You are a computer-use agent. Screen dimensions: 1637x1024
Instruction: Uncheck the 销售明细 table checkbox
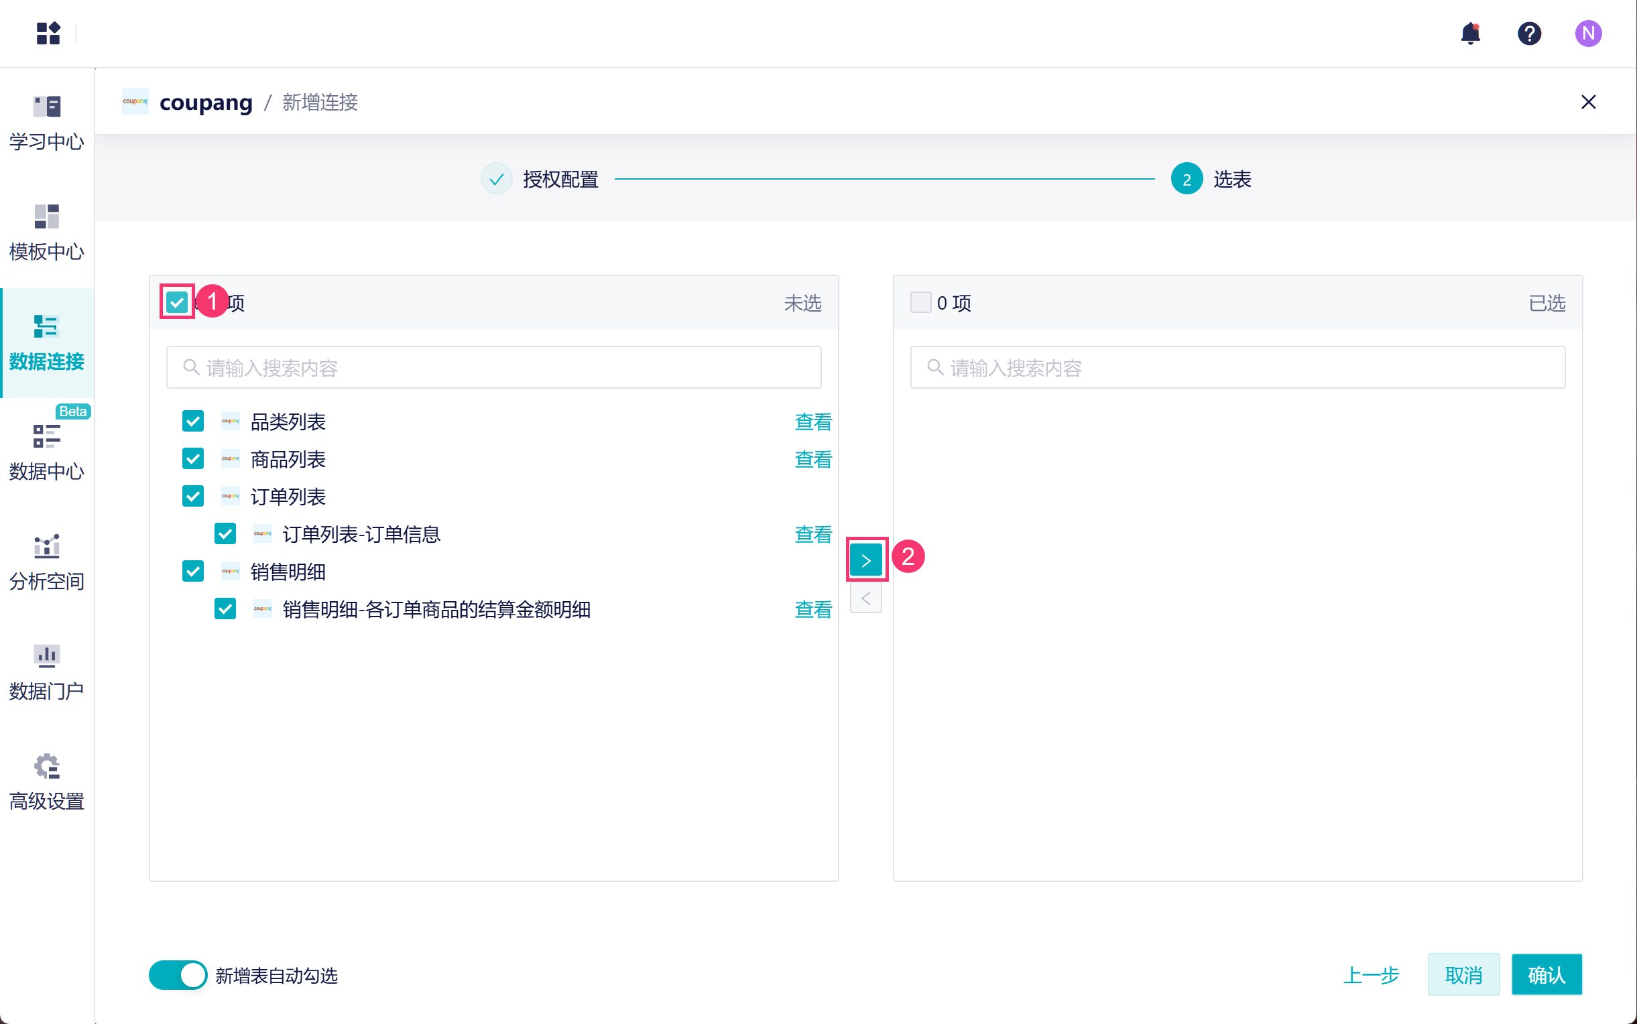(193, 572)
